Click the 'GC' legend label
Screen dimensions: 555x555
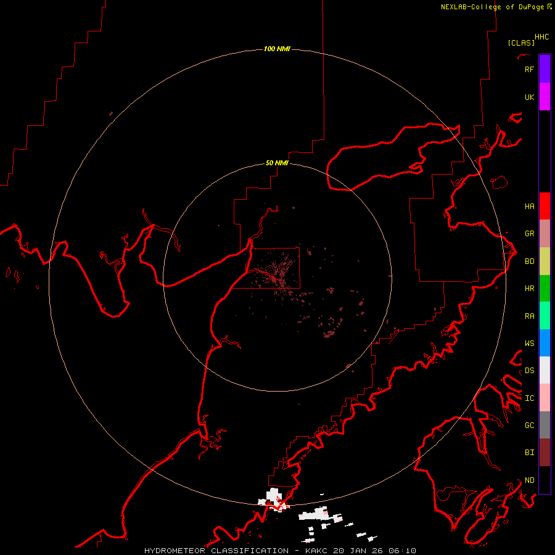point(530,425)
